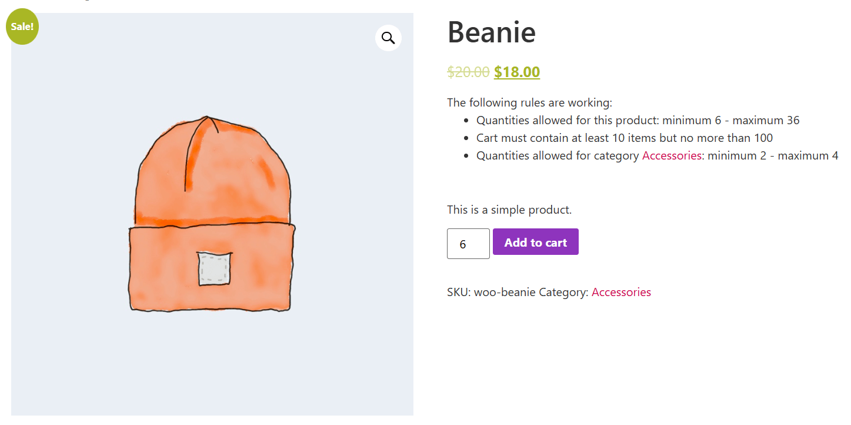
Task: Open Accessories category link beside SKU
Action: pos(621,293)
